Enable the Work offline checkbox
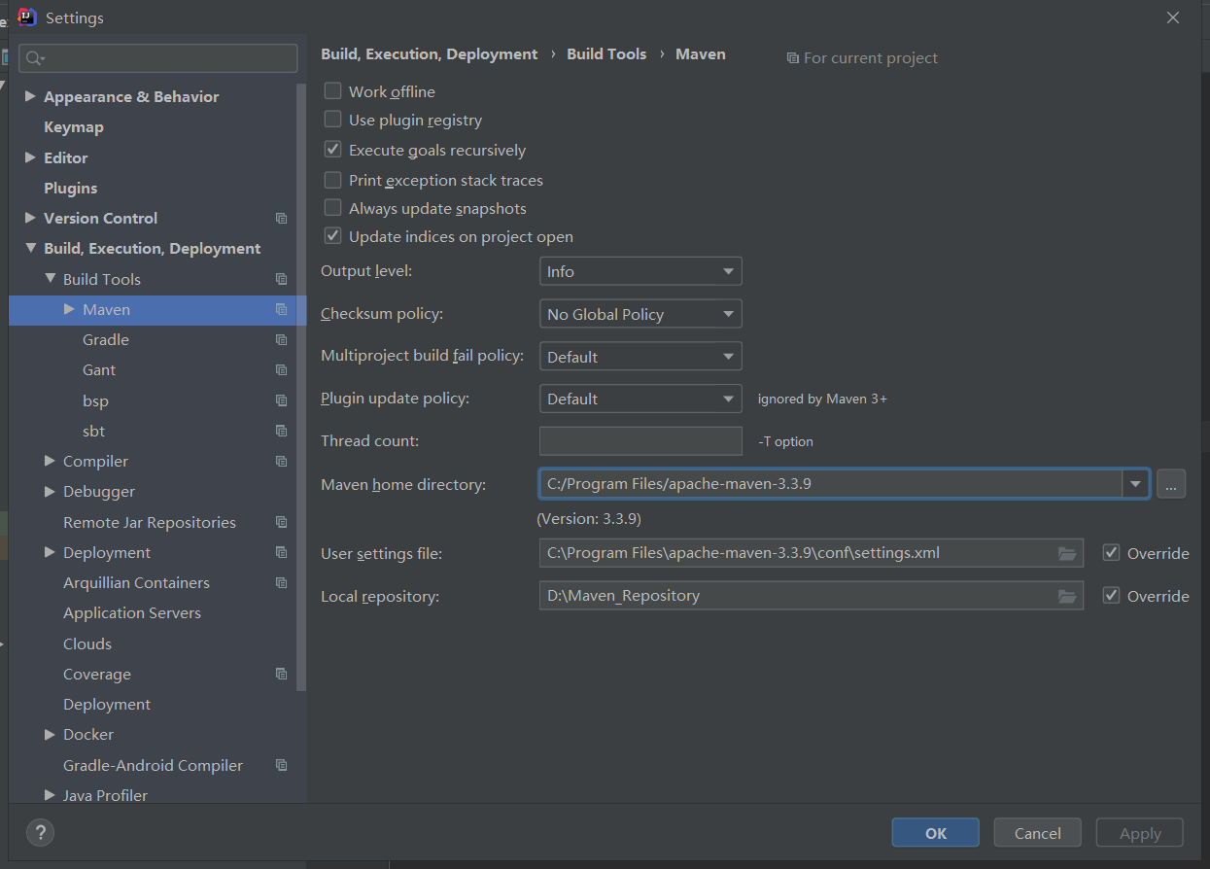 [332, 90]
